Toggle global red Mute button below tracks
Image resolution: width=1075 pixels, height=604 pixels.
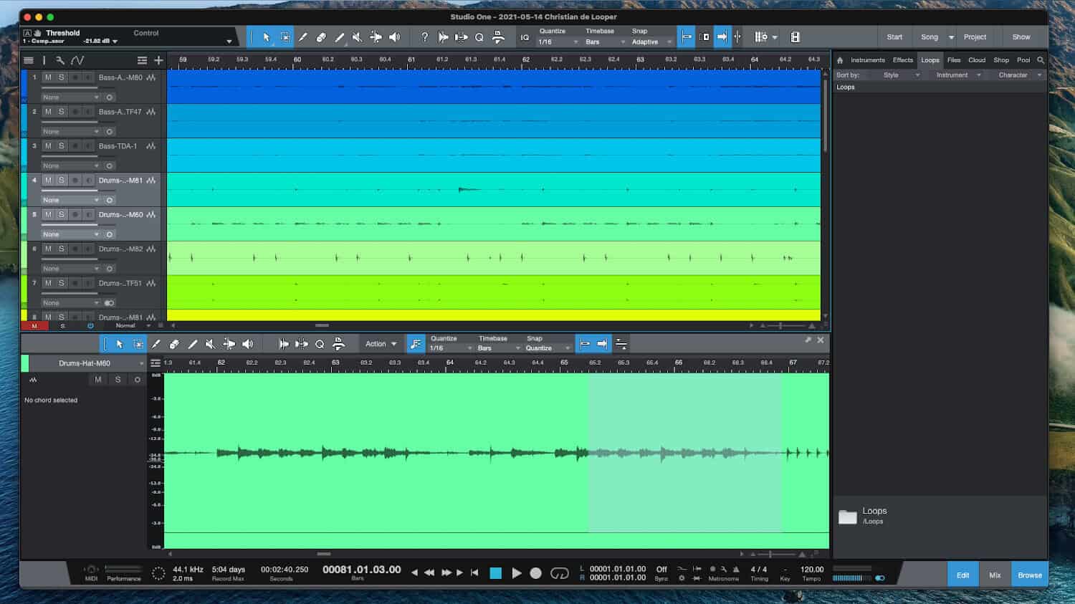(x=34, y=326)
